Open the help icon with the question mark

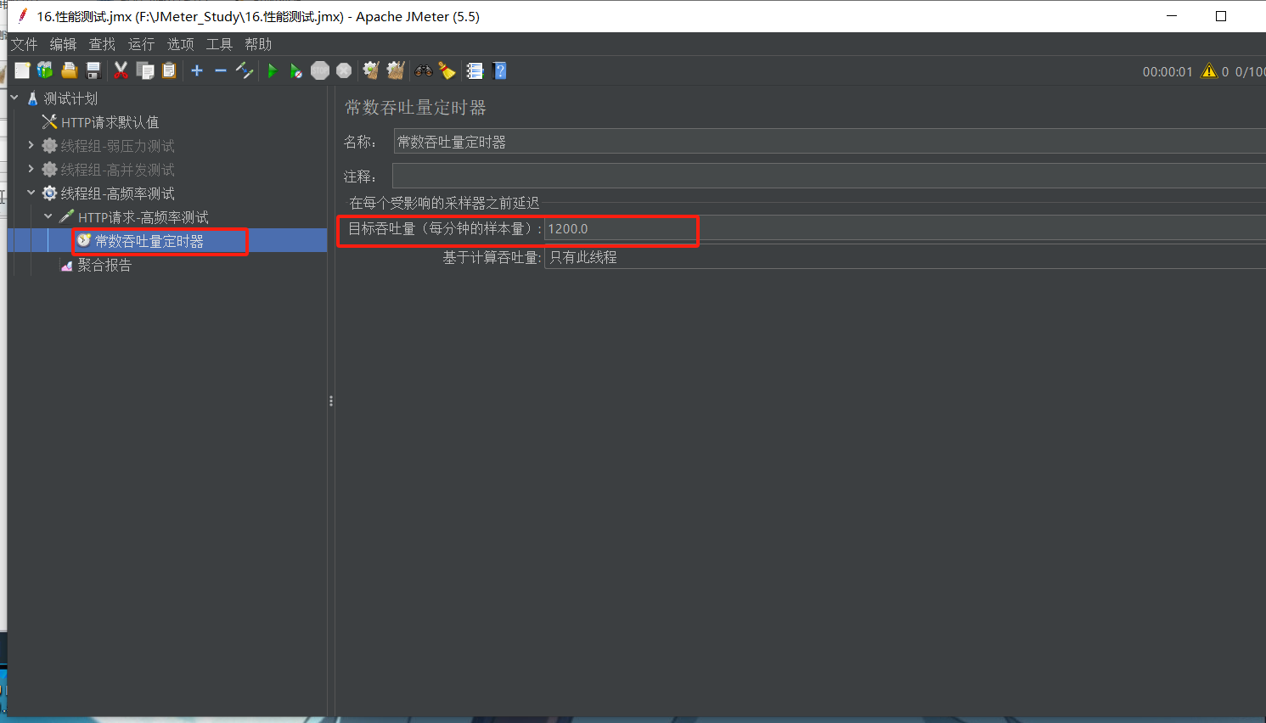499,70
